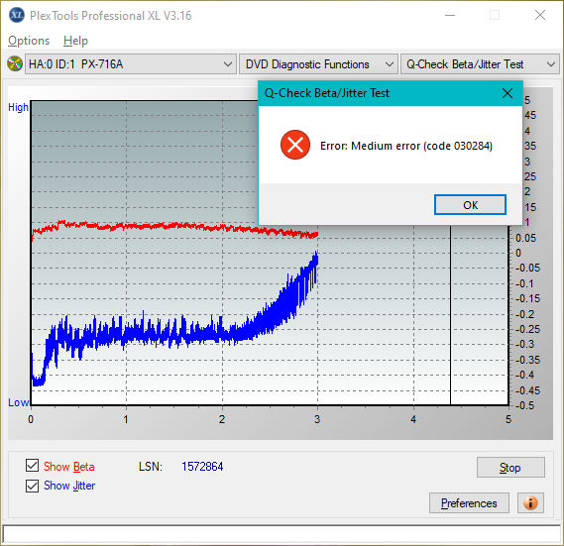Viewport: 564px width, 546px height.
Task: Click the orange info icon button
Action: (530, 502)
